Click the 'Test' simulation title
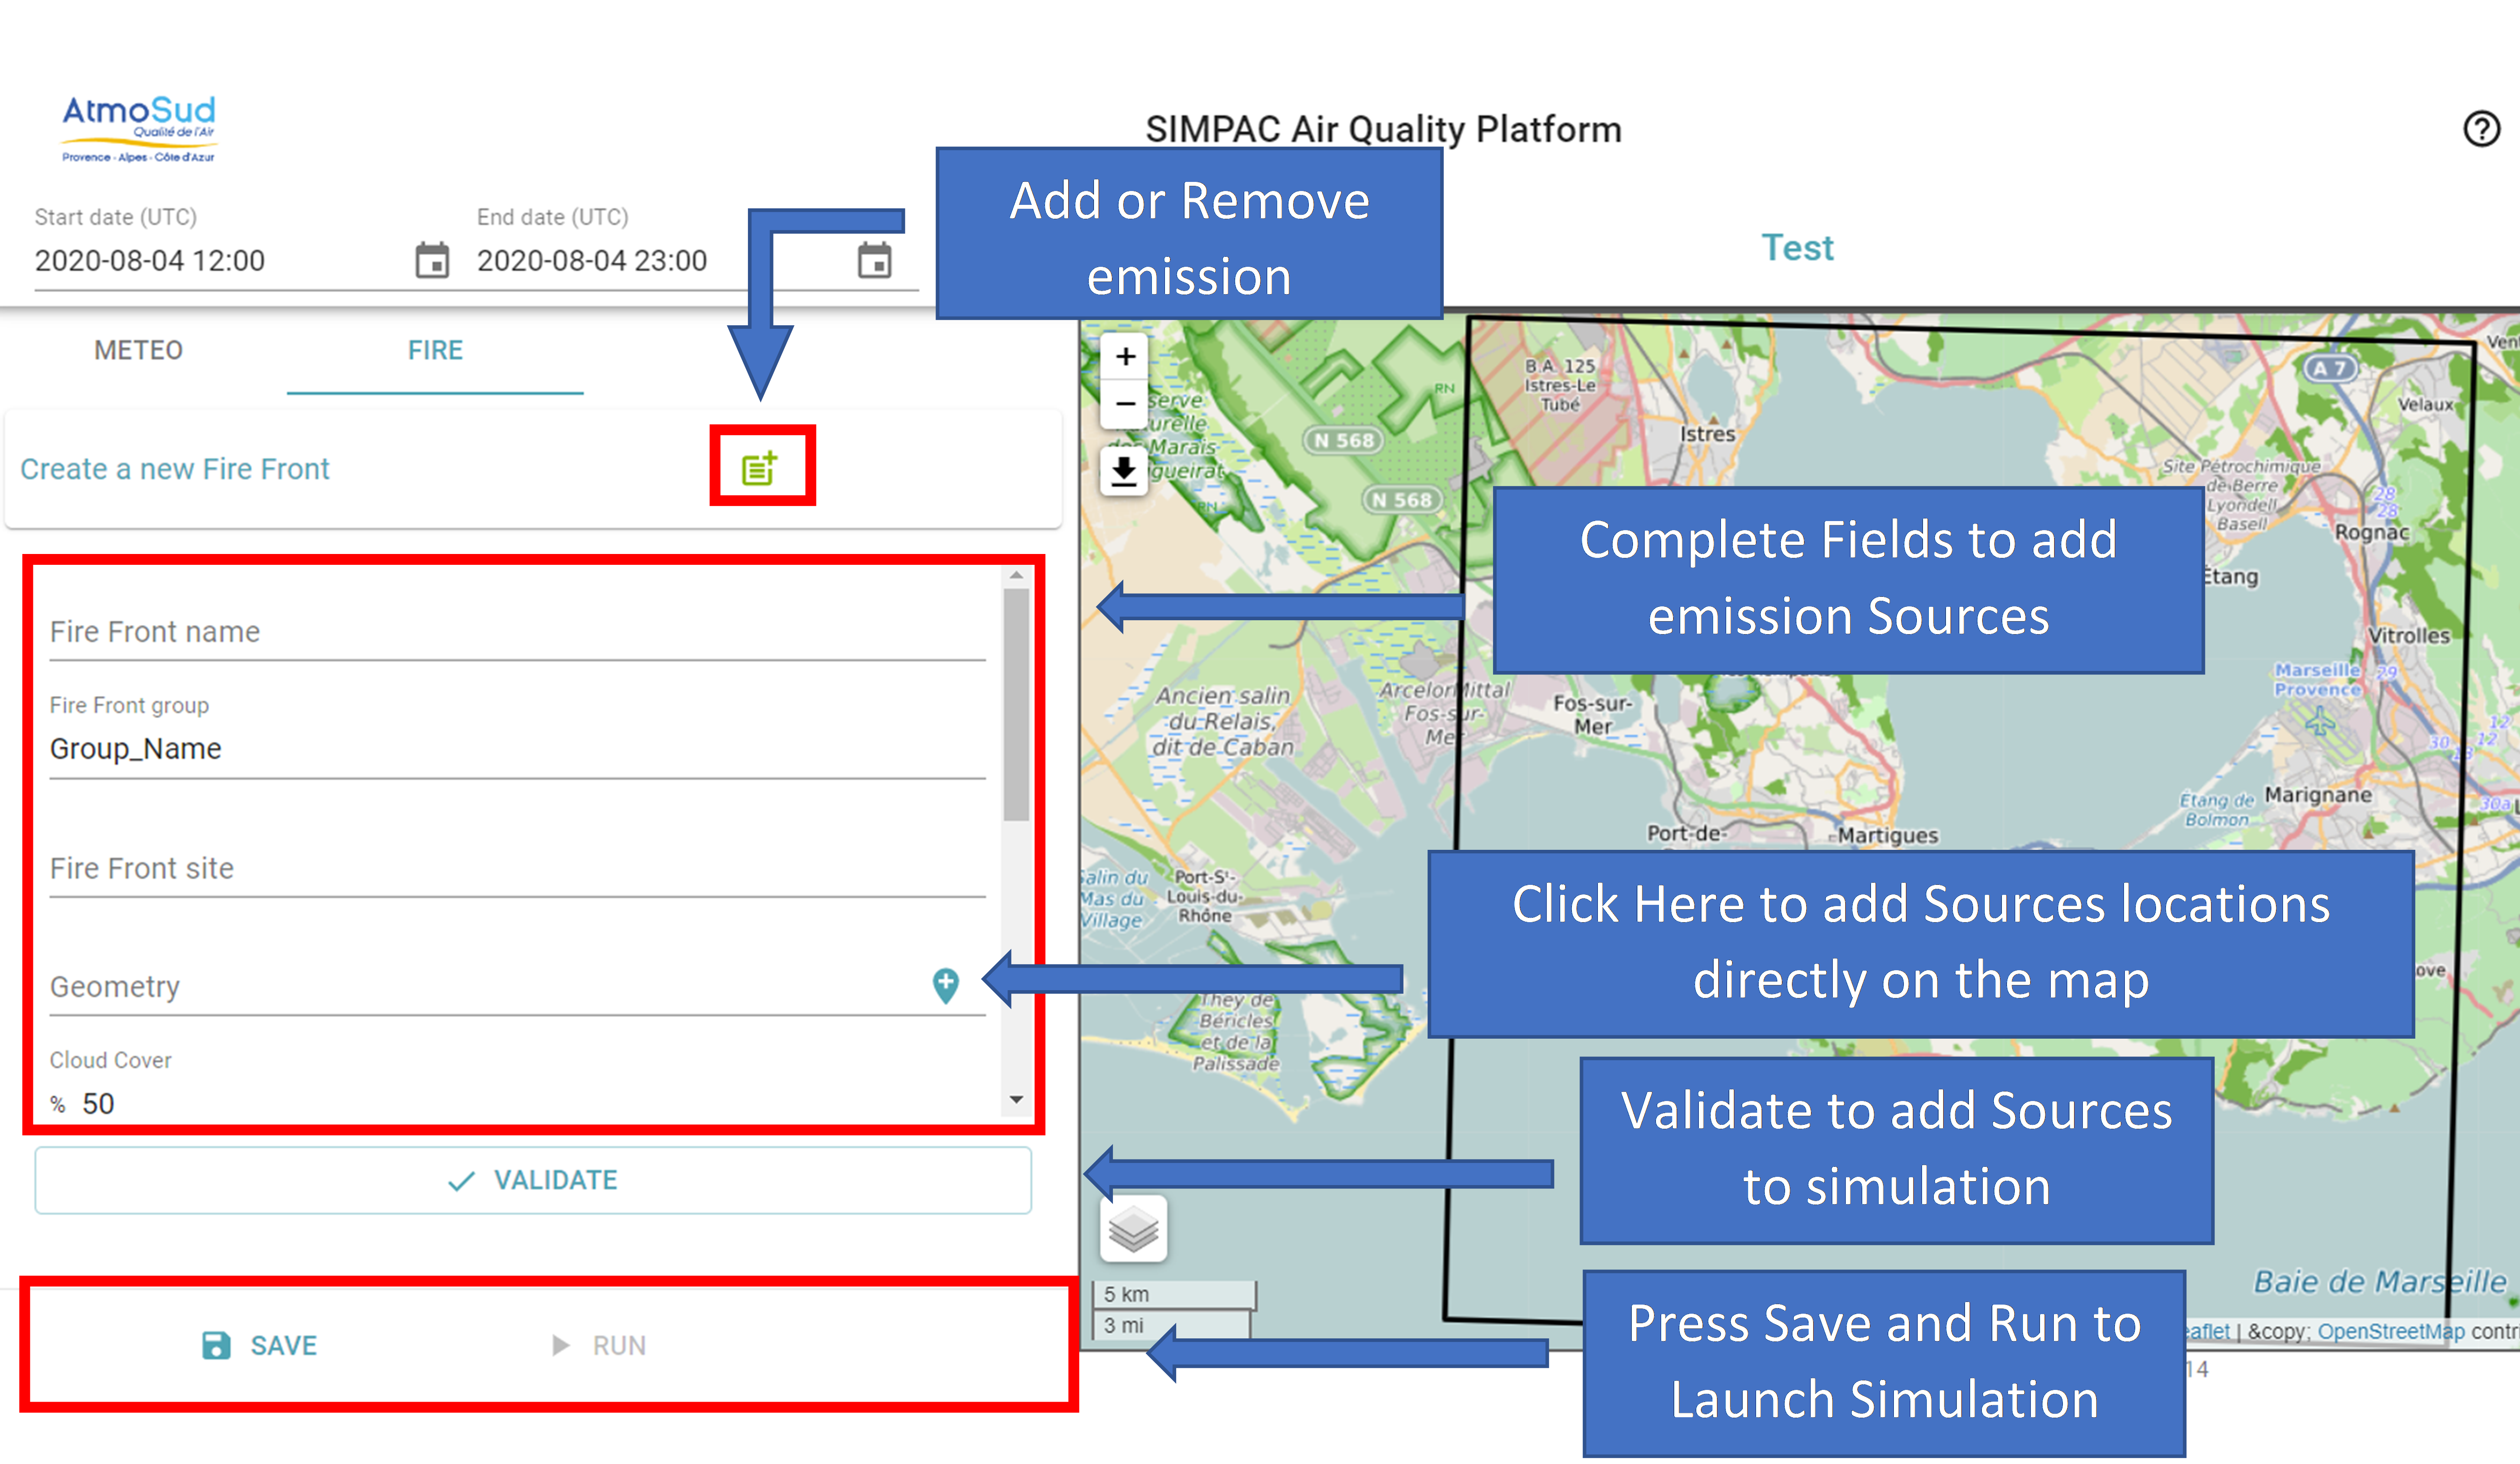The image size is (2520, 1464). 1797,248
